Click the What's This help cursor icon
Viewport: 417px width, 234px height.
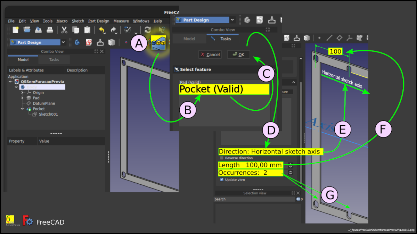(x=161, y=30)
